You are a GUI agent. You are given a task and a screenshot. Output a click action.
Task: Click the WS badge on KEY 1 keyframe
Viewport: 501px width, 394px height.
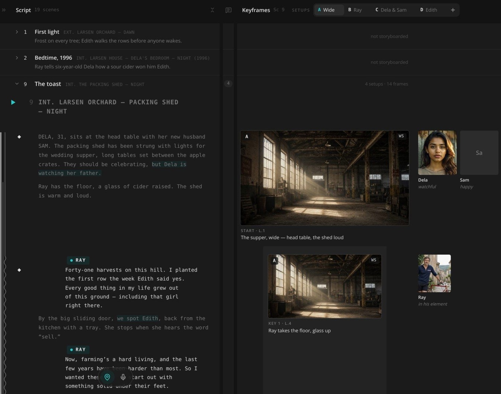tap(374, 260)
